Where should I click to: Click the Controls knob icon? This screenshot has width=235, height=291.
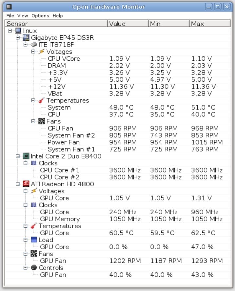[x=34, y=268]
